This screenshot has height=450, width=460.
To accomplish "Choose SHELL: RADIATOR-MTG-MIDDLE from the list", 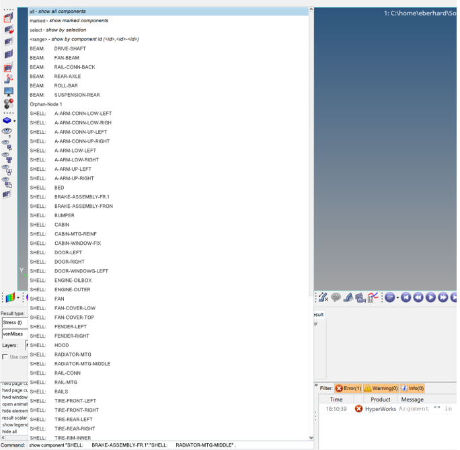I will (x=82, y=364).
